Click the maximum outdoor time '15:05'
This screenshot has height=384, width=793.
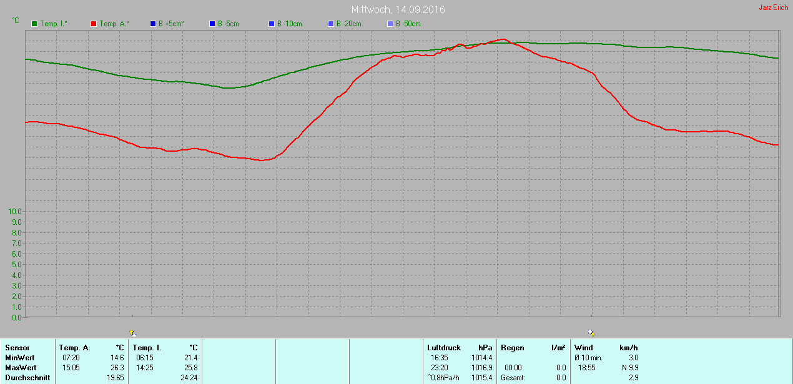(71, 368)
